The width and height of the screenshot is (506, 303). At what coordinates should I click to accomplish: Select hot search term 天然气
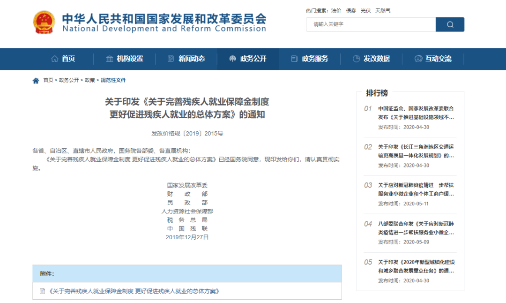[382, 10]
